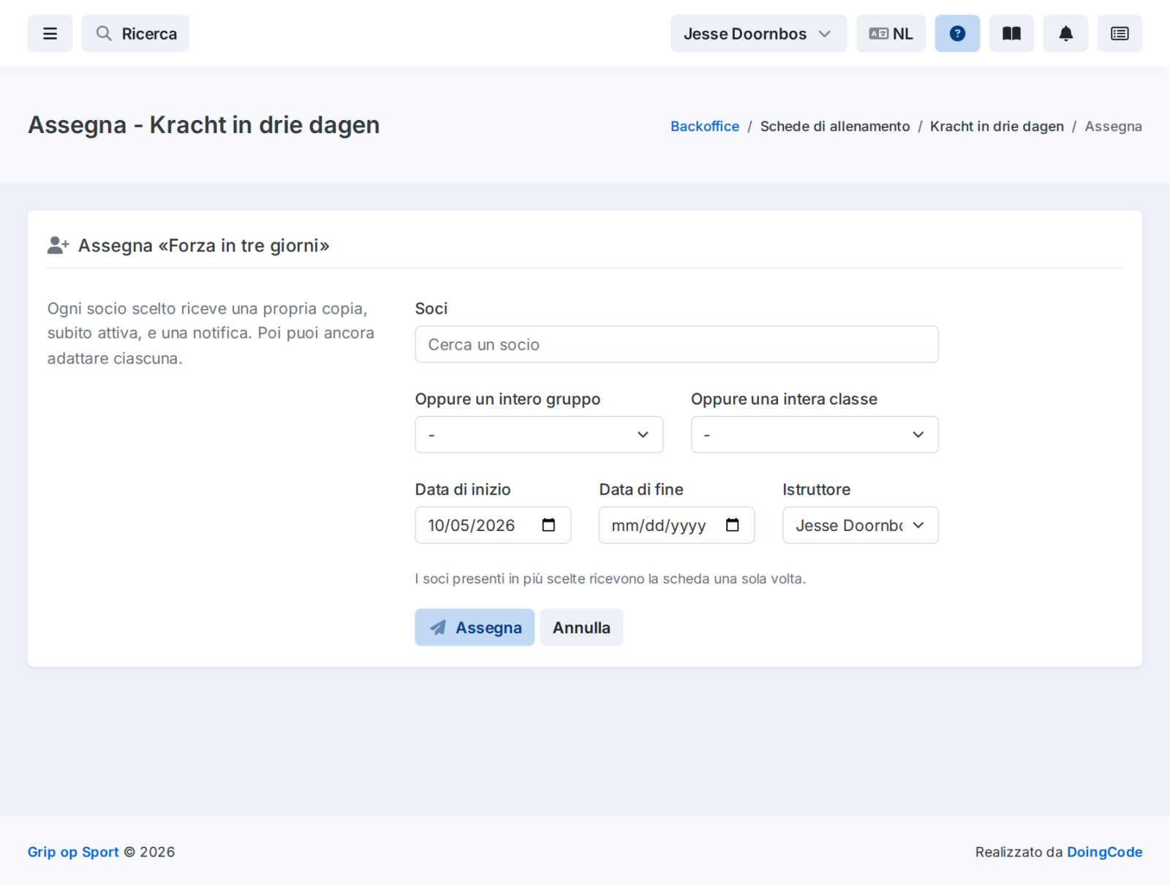
Task: Expand the Oppure un intero gruppo dropdown
Action: click(539, 434)
